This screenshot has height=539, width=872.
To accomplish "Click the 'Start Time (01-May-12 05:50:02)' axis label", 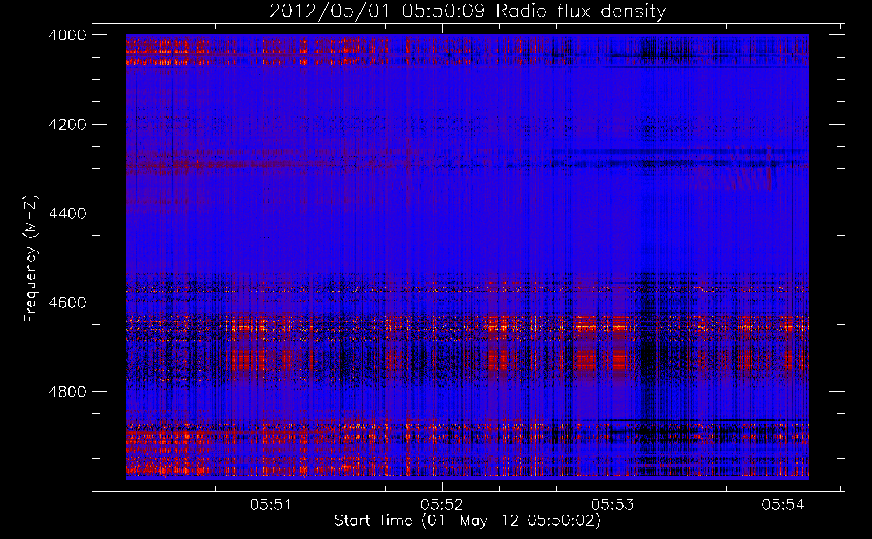I will tap(467, 521).
